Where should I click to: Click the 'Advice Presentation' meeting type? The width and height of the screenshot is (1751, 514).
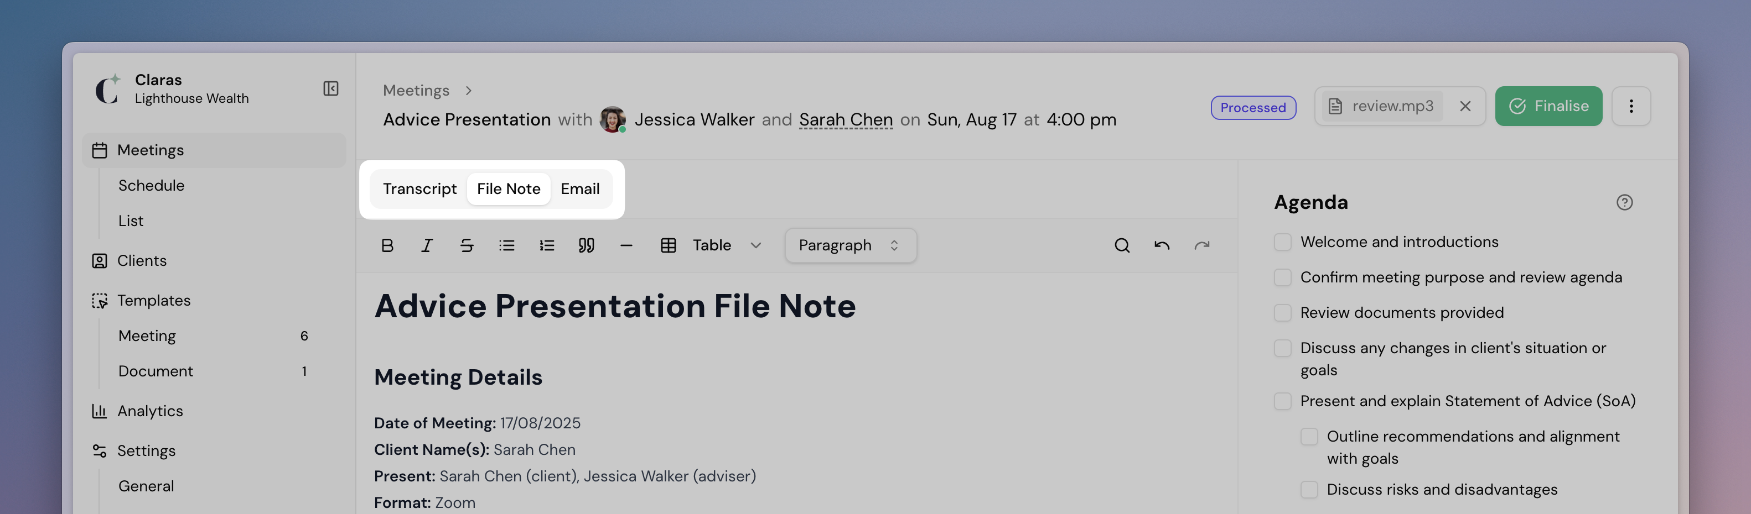click(467, 119)
